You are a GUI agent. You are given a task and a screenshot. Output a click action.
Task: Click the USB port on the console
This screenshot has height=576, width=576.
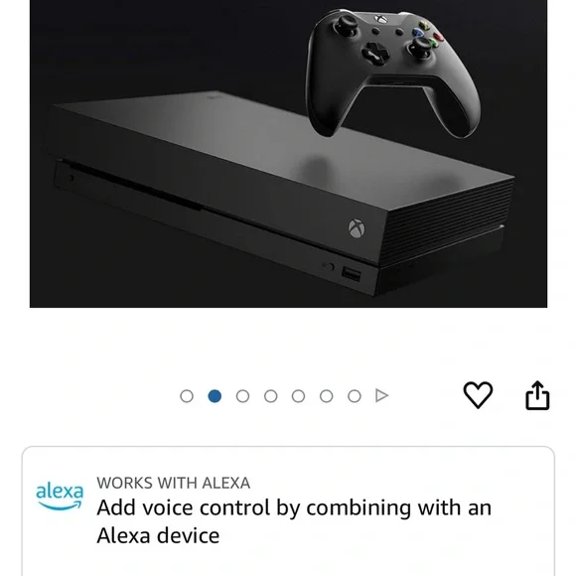(x=352, y=274)
